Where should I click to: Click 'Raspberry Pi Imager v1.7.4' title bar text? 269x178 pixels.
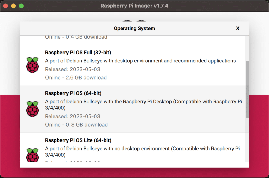[x=134, y=6]
